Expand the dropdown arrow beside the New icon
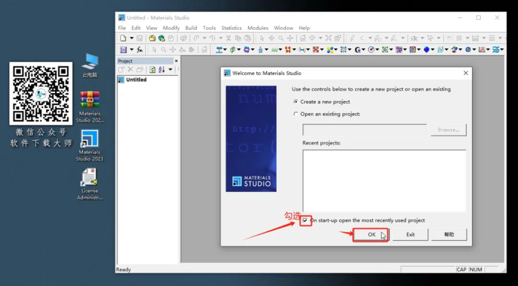518x286 pixels. click(132, 38)
